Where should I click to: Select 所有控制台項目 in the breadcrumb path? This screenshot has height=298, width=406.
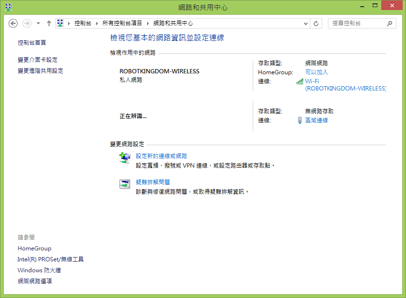[x=122, y=23]
